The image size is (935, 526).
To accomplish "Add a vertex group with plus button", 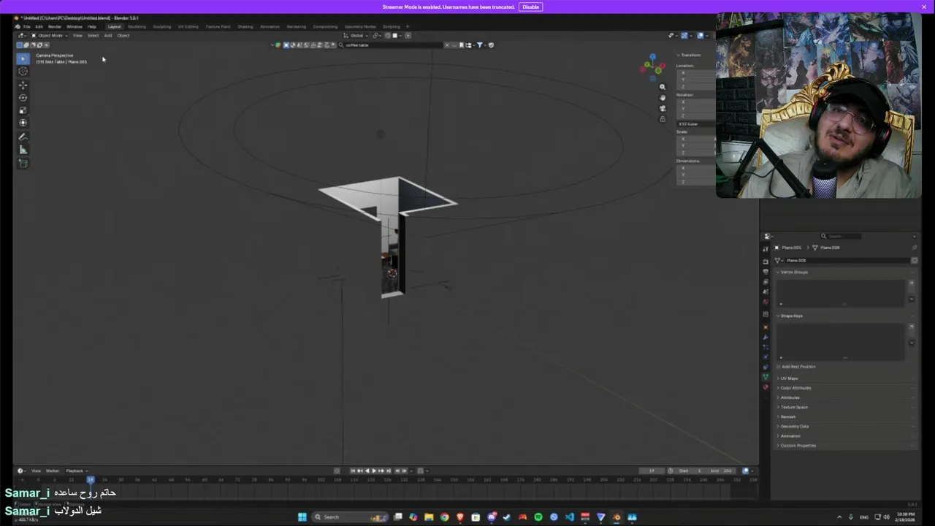I will pos(911,283).
